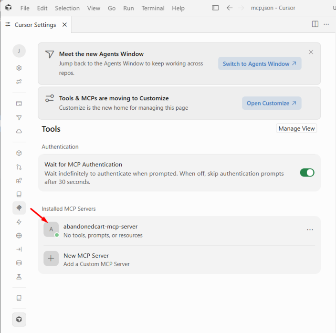Select the Cursor Settings tab
The width and height of the screenshot is (336, 333).
[36, 25]
